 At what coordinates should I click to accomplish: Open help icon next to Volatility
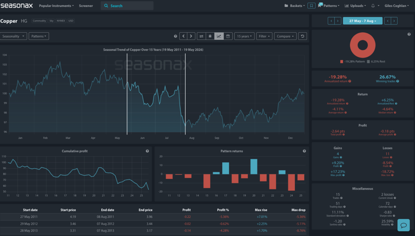click(392, 225)
